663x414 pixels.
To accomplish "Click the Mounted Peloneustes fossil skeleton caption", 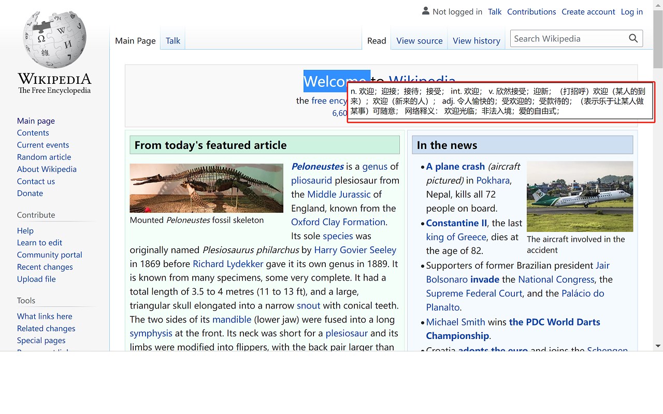I will click(197, 220).
